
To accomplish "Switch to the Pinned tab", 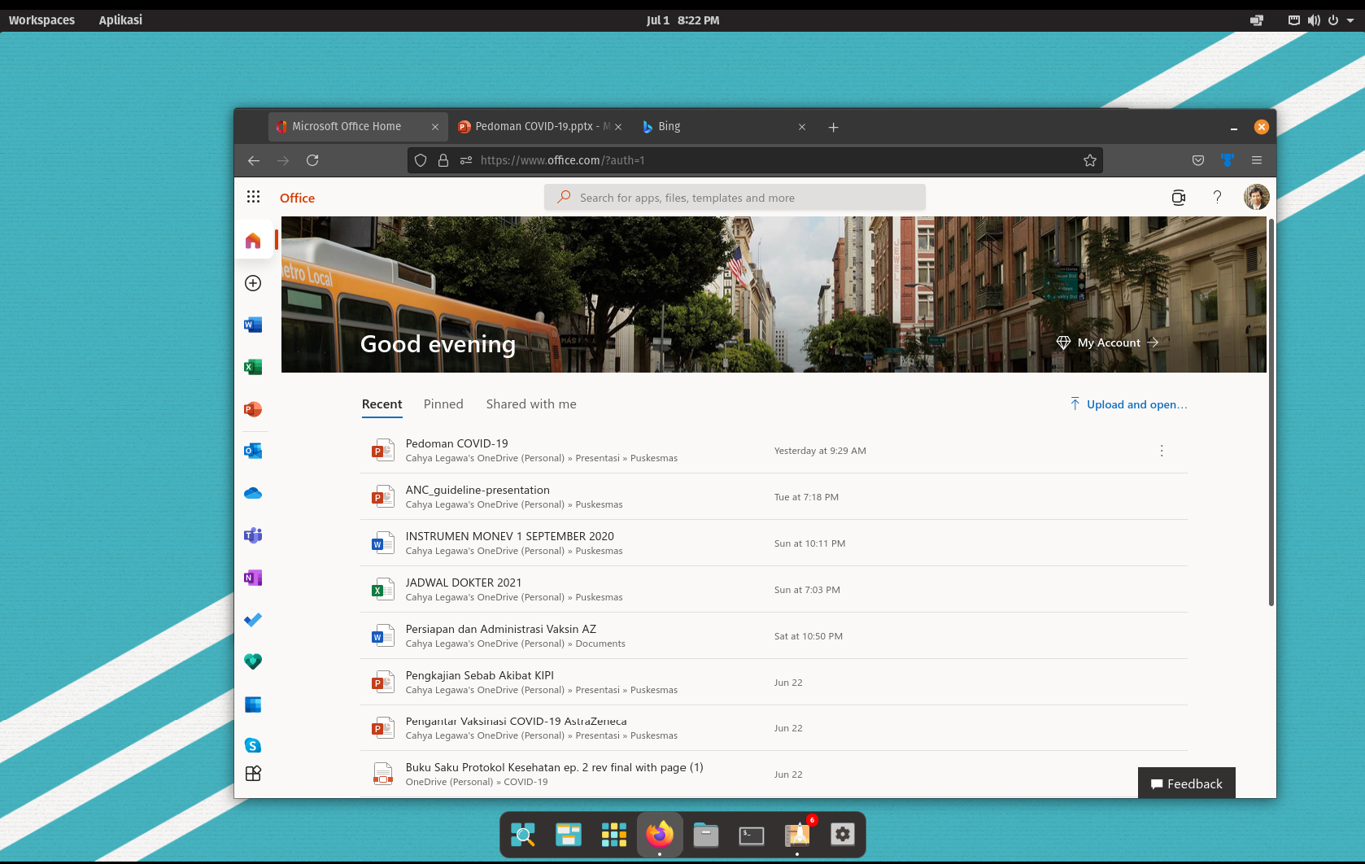I will click(443, 404).
